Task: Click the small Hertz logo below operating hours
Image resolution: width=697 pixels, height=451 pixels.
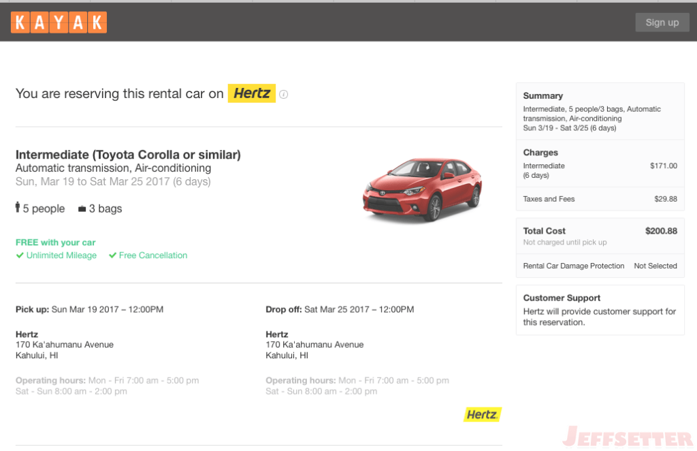Action: coord(483,414)
